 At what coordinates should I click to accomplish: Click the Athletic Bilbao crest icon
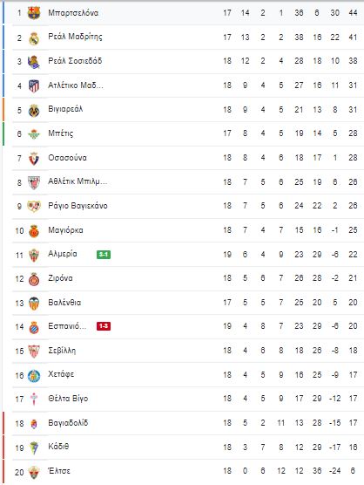point(34,182)
